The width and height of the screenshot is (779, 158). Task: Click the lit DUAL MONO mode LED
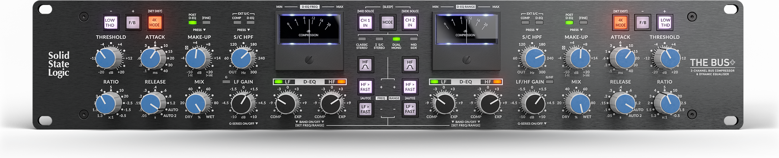point(396,39)
